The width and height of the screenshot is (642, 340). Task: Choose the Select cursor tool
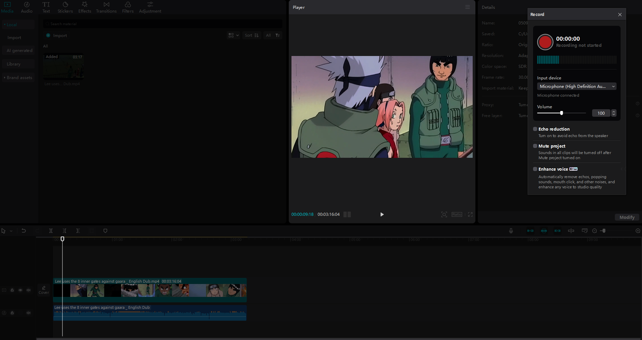click(x=4, y=231)
